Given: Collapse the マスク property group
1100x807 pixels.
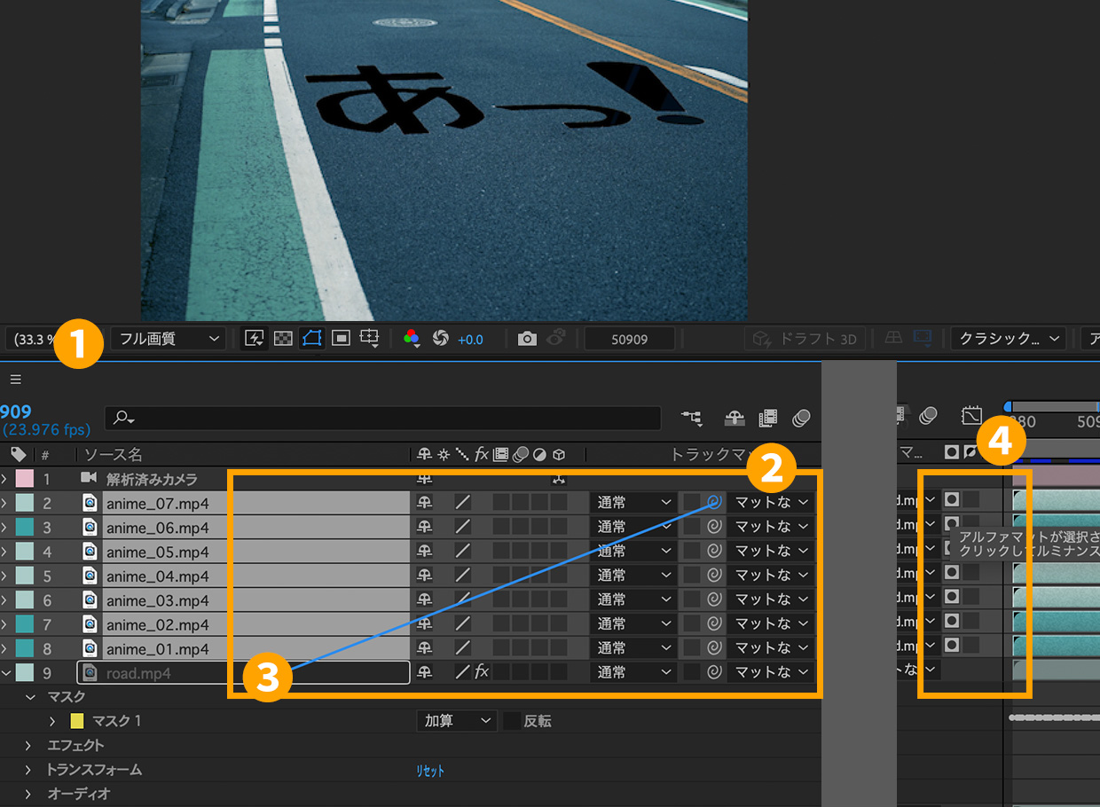Looking at the screenshot, I should coord(30,697).
